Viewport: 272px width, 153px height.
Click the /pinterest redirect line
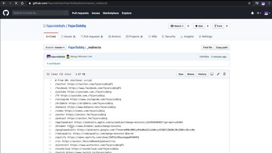point(89,145)
